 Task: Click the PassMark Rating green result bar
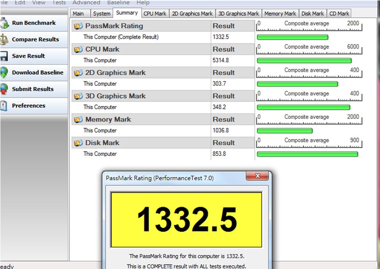click(x=292, y=37)
